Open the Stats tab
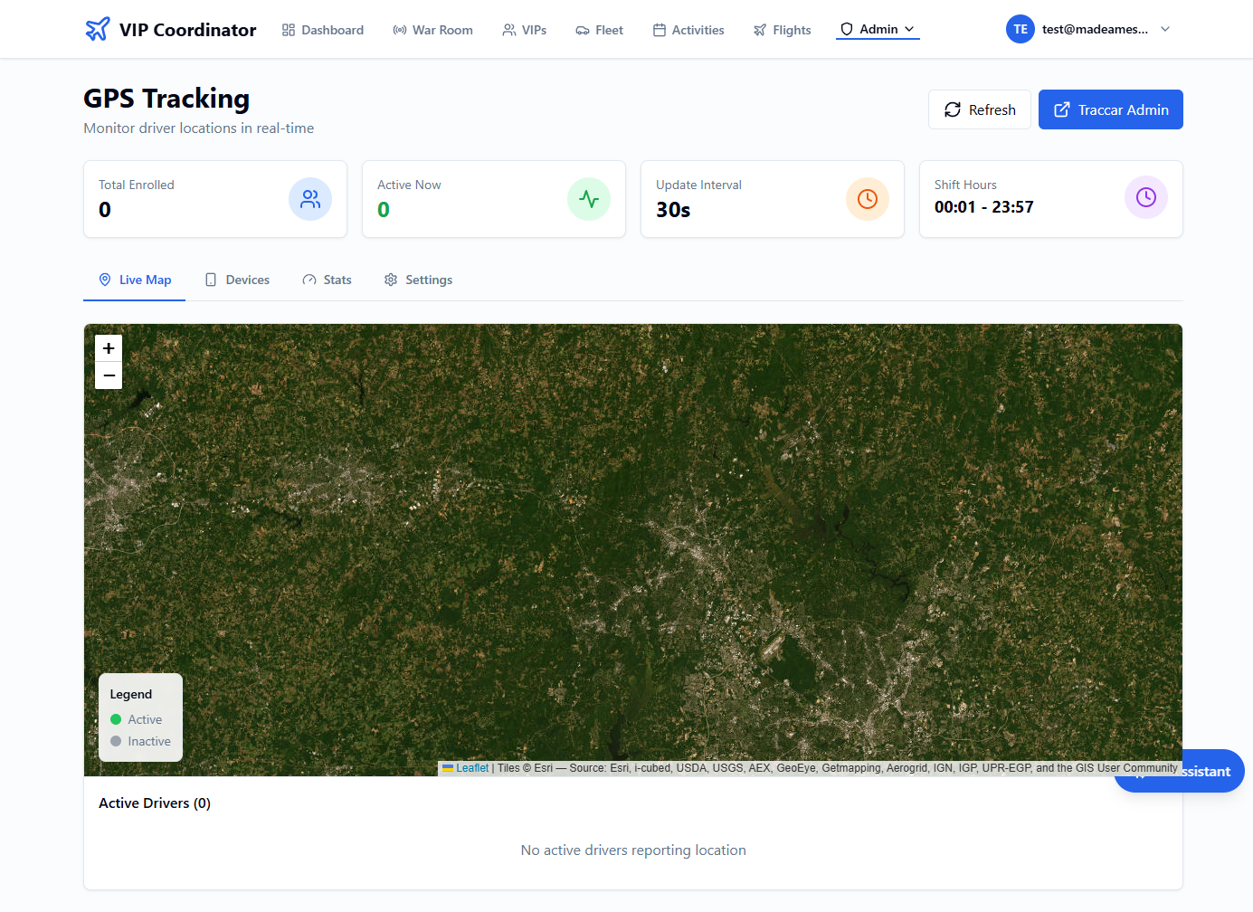Viewport: 1253px width, 912px height. pyautogui.click(x=327, y=280)
